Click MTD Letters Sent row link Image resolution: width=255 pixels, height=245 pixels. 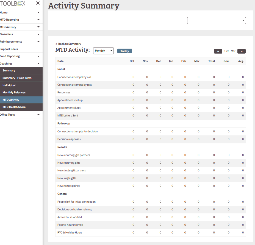click(68, 116)
